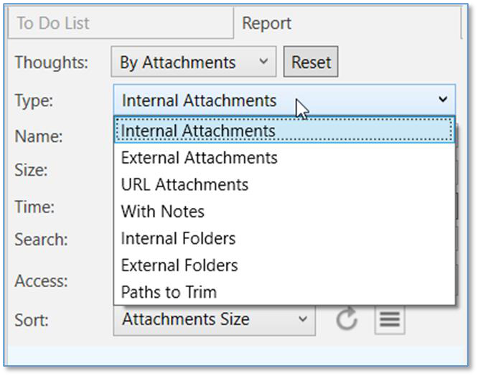The height and width of the screenshot is (376, 478).
Task: Open the hamburger menu icon beside Sort
Action: [390, 319]
